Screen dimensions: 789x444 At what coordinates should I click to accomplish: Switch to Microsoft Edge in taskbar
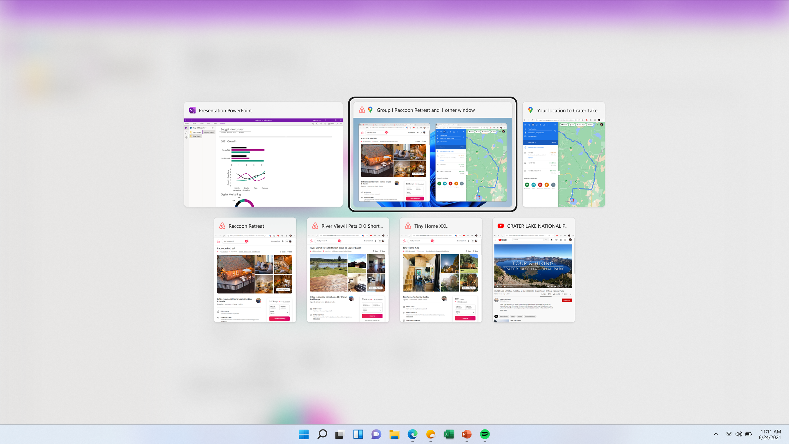(412, 434)
